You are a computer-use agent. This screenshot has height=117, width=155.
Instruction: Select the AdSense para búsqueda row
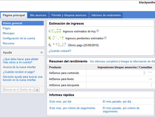pyautogui.click(x=101, y=85)
